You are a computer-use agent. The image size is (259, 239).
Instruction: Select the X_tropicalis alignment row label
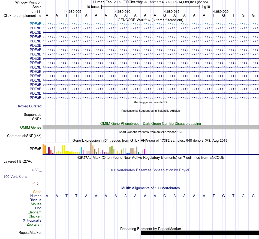pyautogui.click(x=32, y=221)
